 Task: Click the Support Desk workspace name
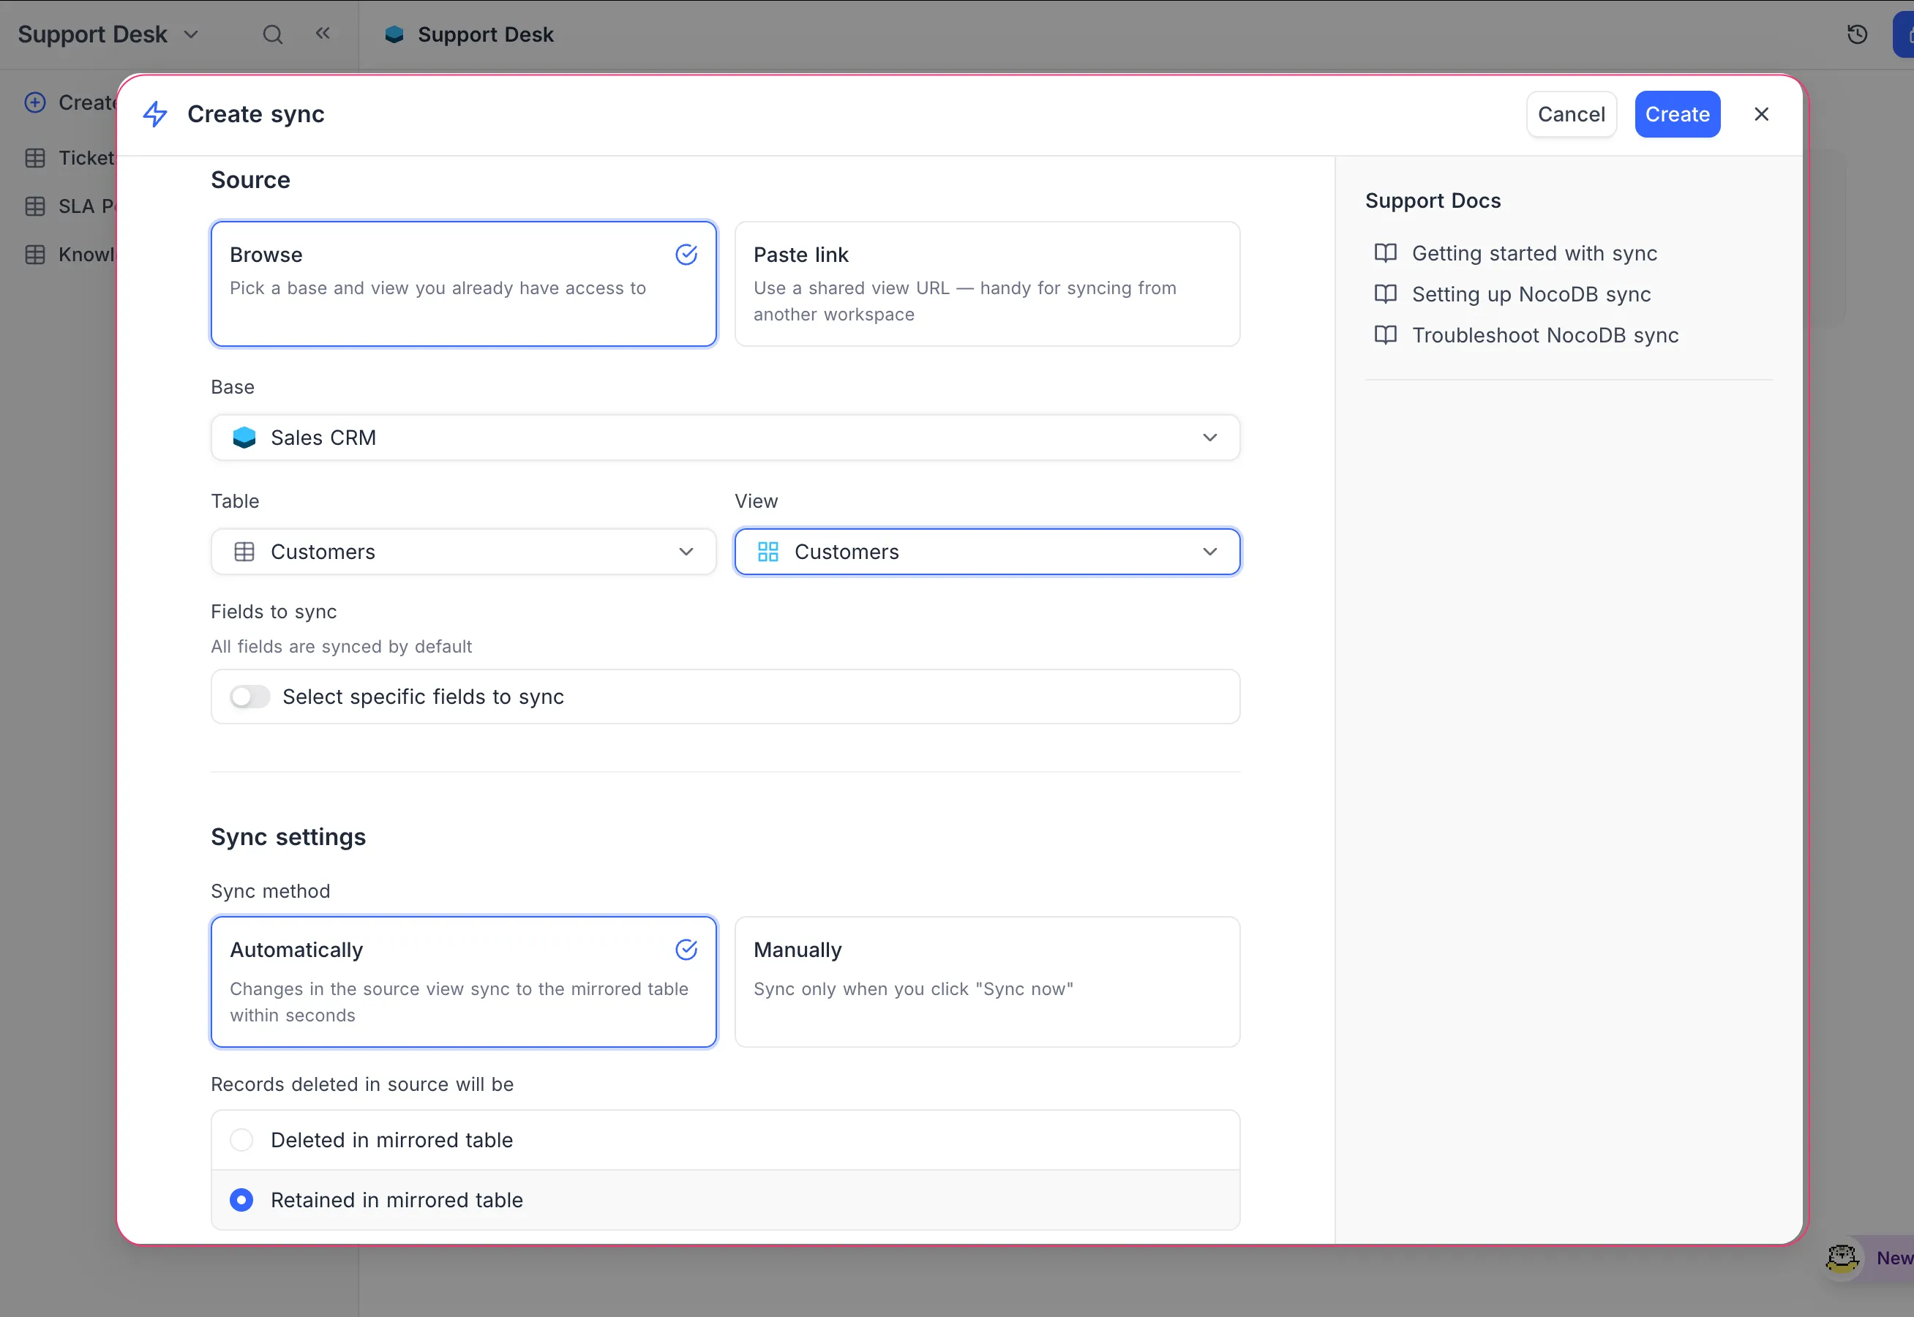[92, 34]
